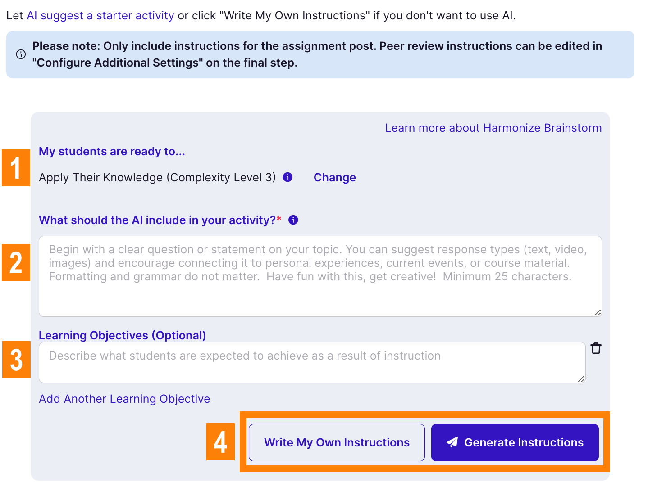This screenshot has height=495, width=648.
Task: Focus the AI activity description text box
Action: tap(320, 276)
